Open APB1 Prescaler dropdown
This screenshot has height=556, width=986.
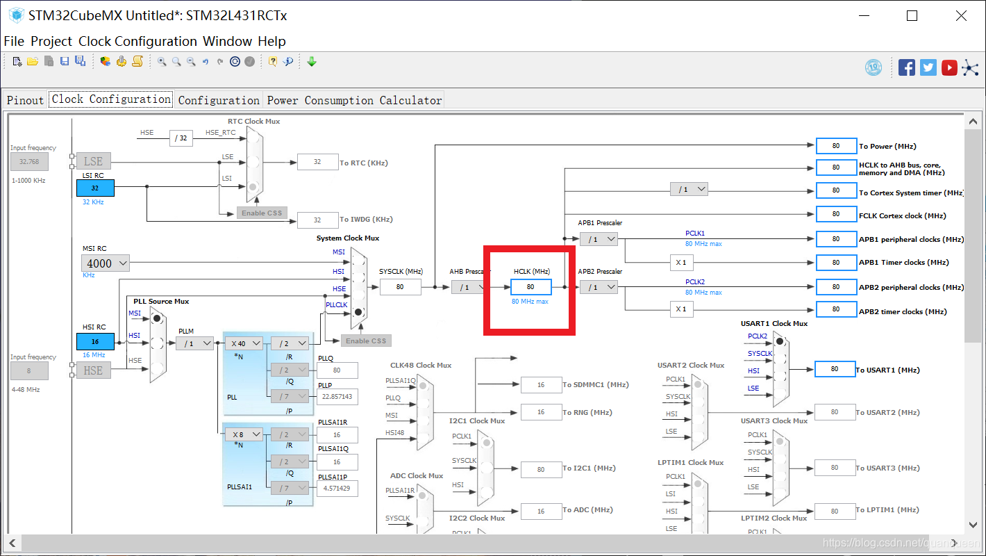point(599,239)
